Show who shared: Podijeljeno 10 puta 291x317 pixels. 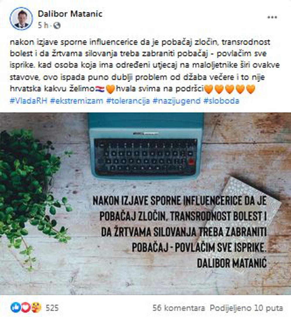[246, 308]
